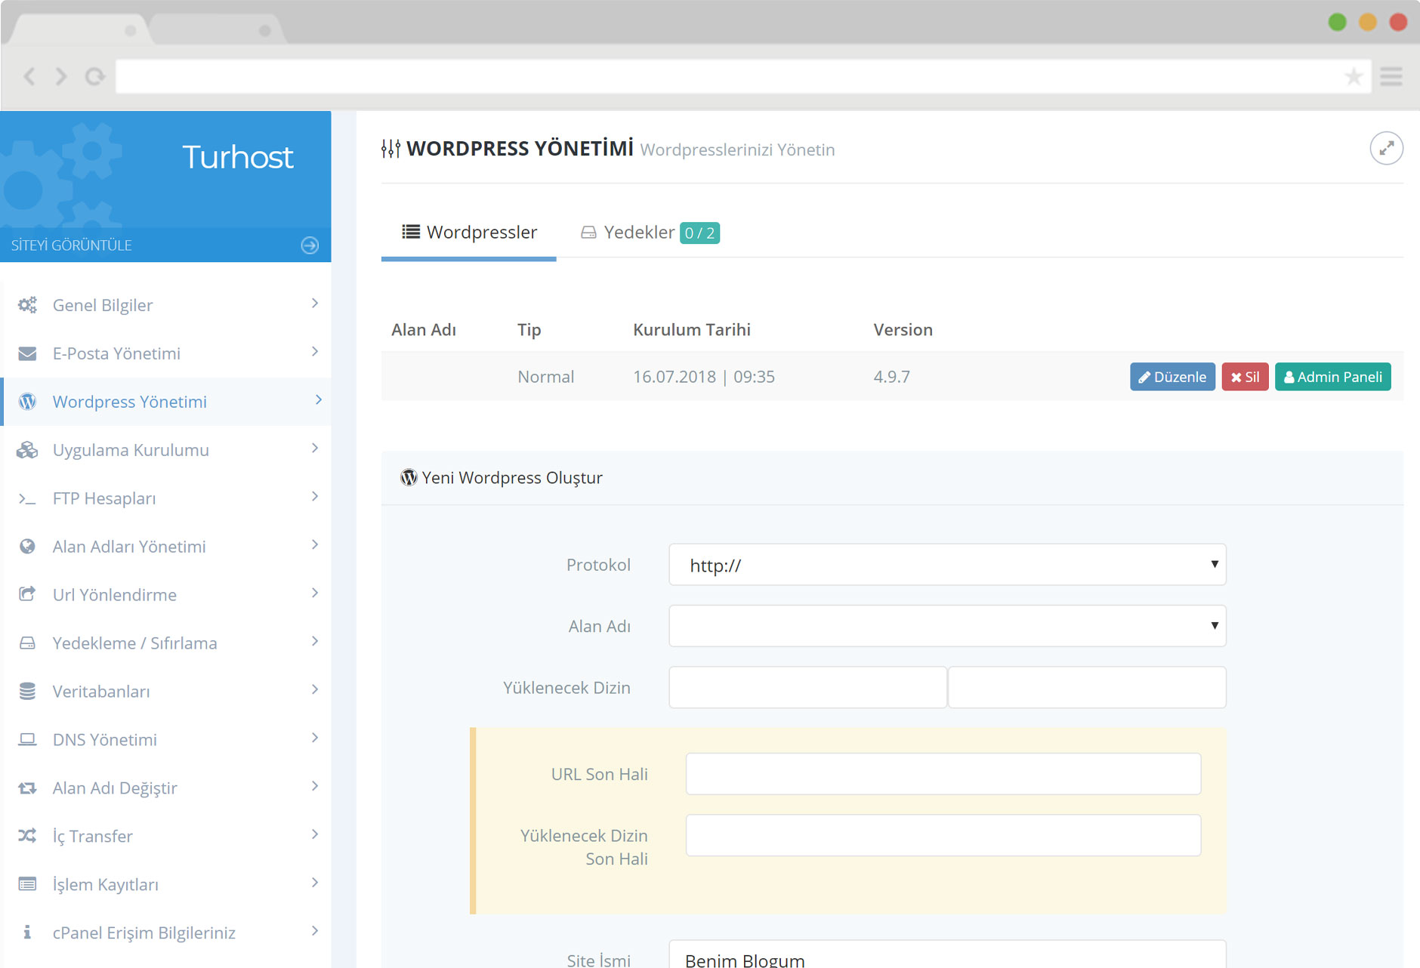1420x968 pixels.
Task: Reload the page with the refresh icon
Action: tap(94, 76)
